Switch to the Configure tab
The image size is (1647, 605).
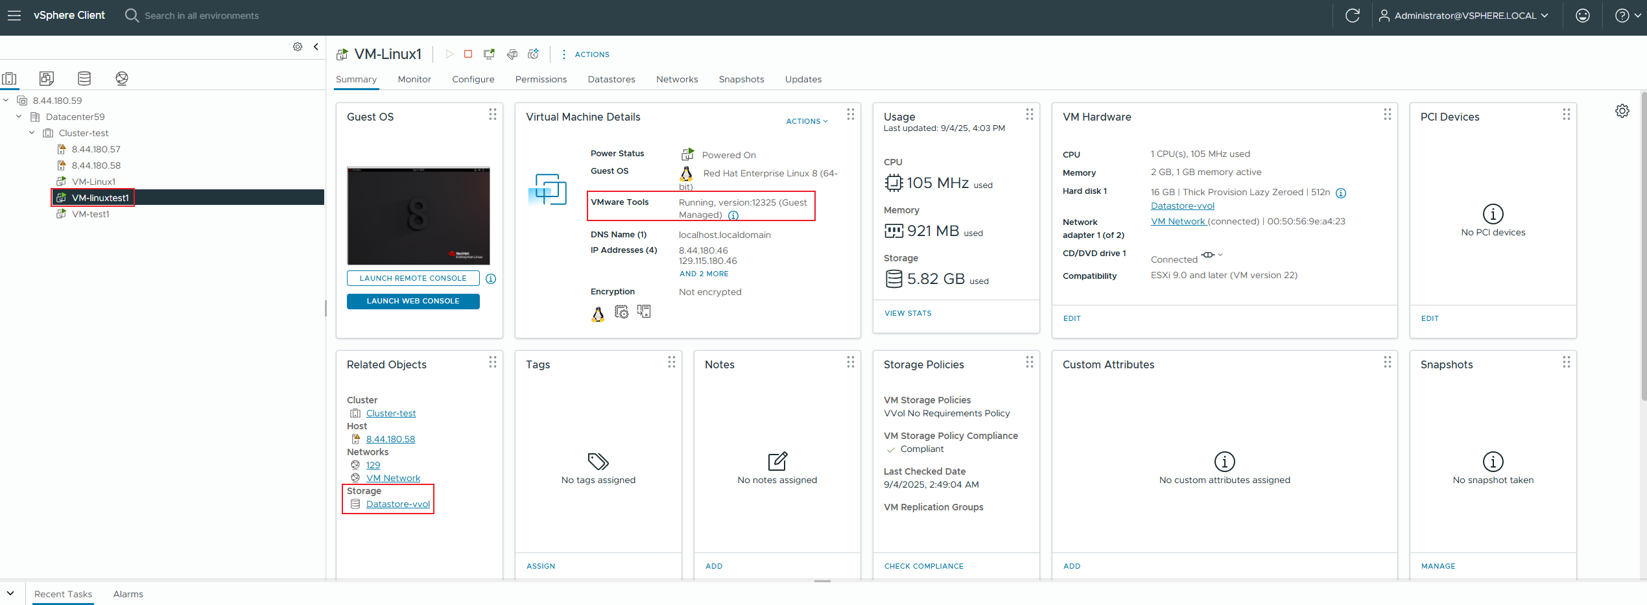473,79
